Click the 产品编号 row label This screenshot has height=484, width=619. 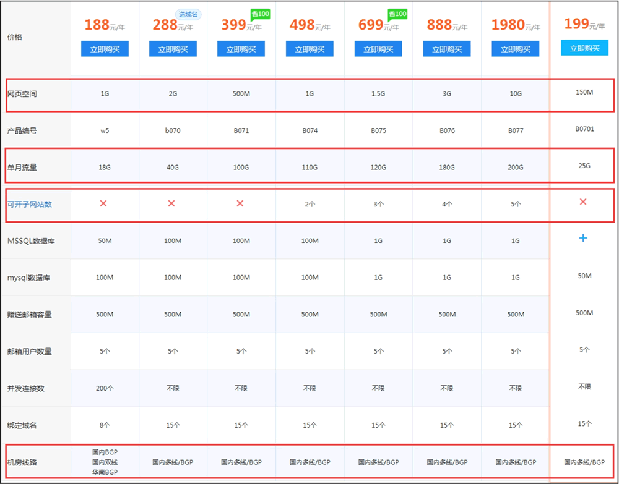[x=22, y=131]
